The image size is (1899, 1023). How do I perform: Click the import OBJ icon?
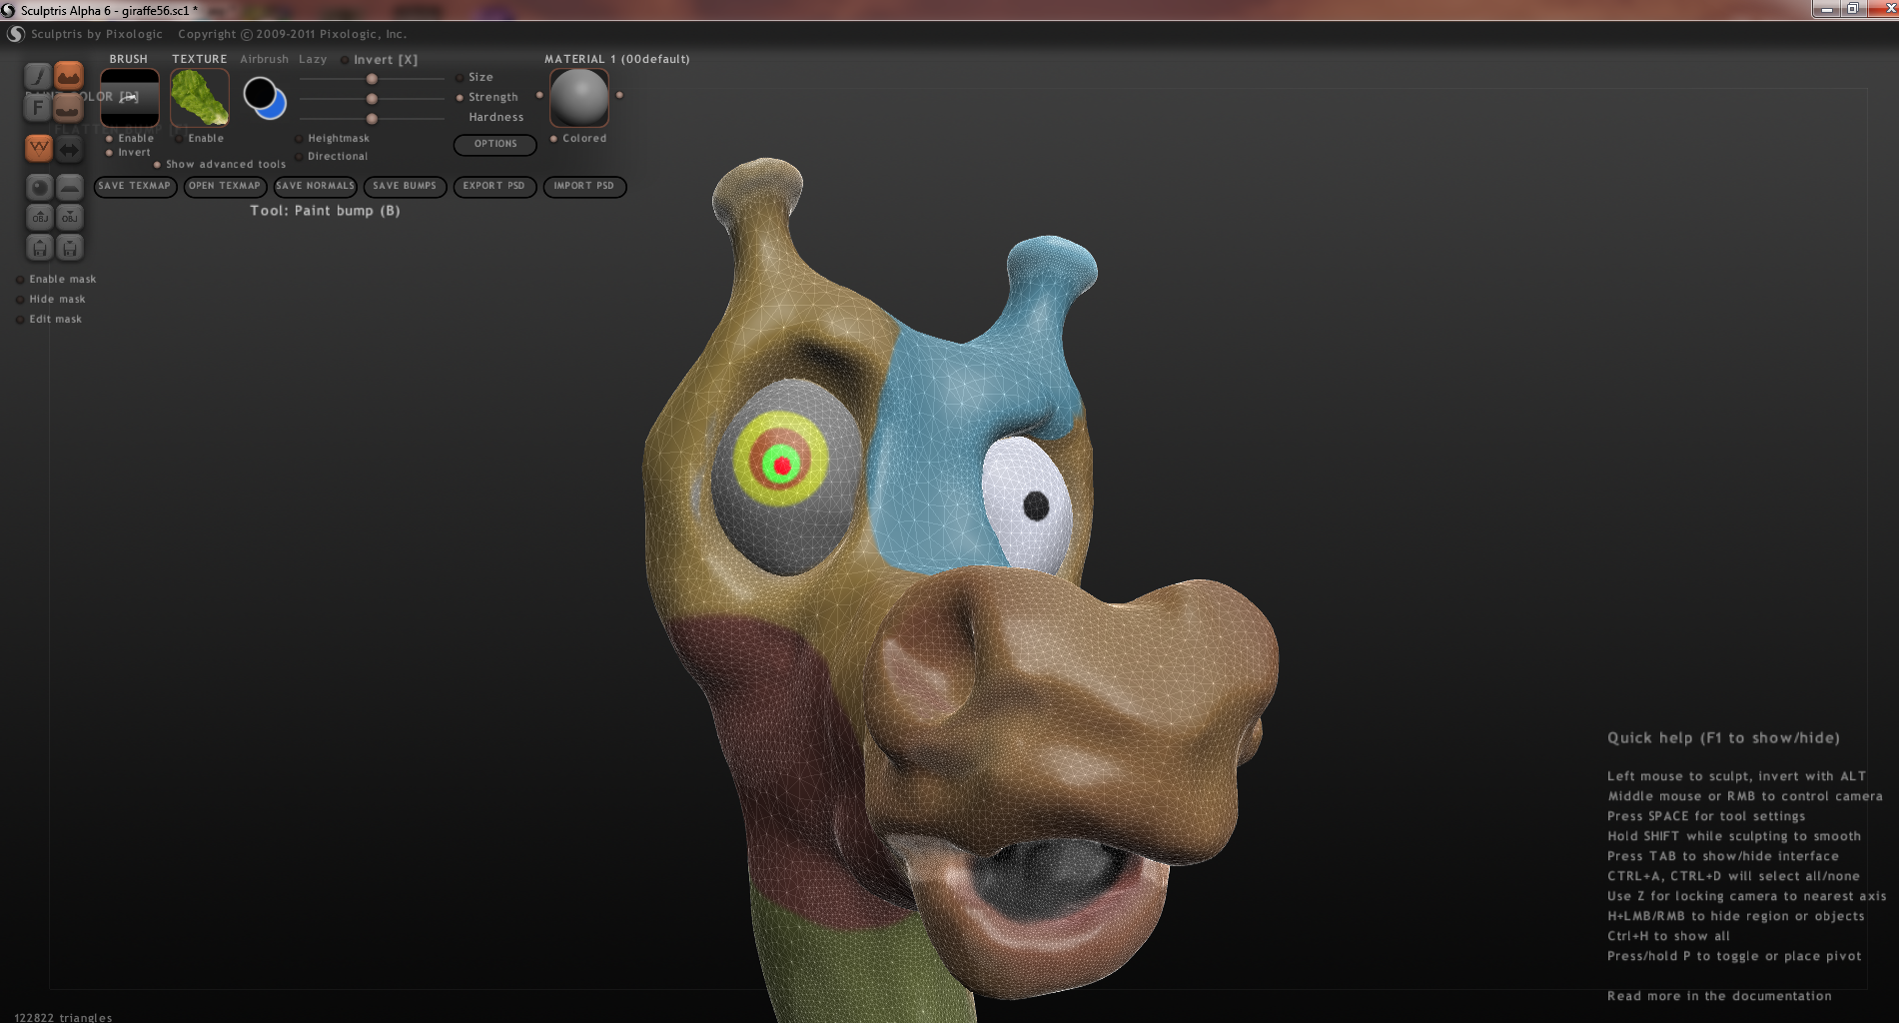point(39,217)
